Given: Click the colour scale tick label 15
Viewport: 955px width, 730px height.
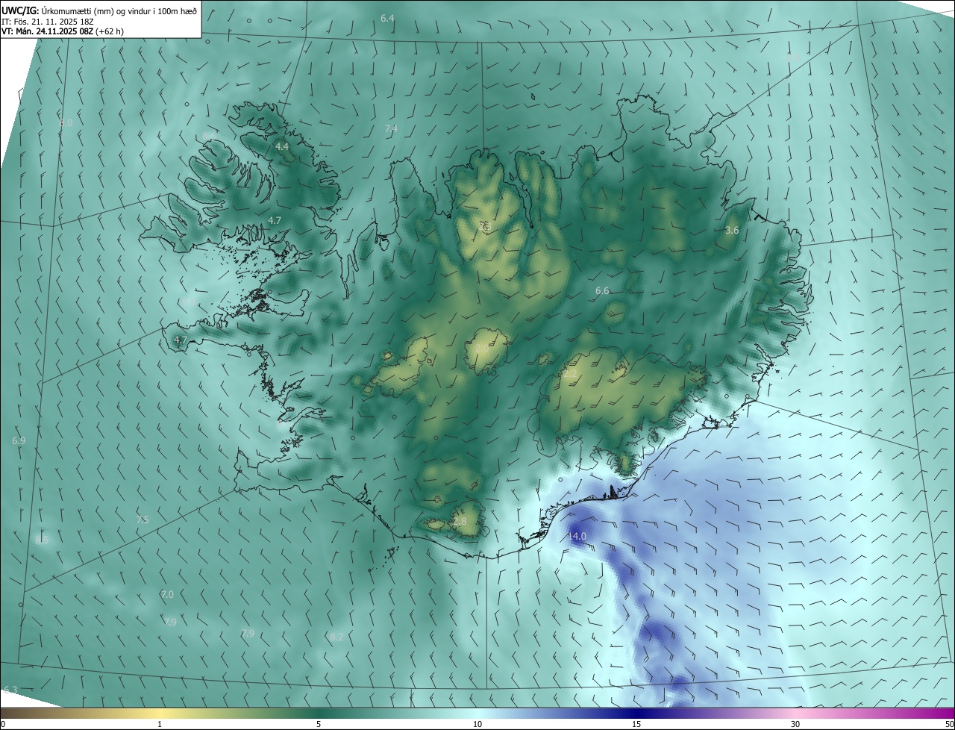Looking at the screenshot, I should [636, 724].
